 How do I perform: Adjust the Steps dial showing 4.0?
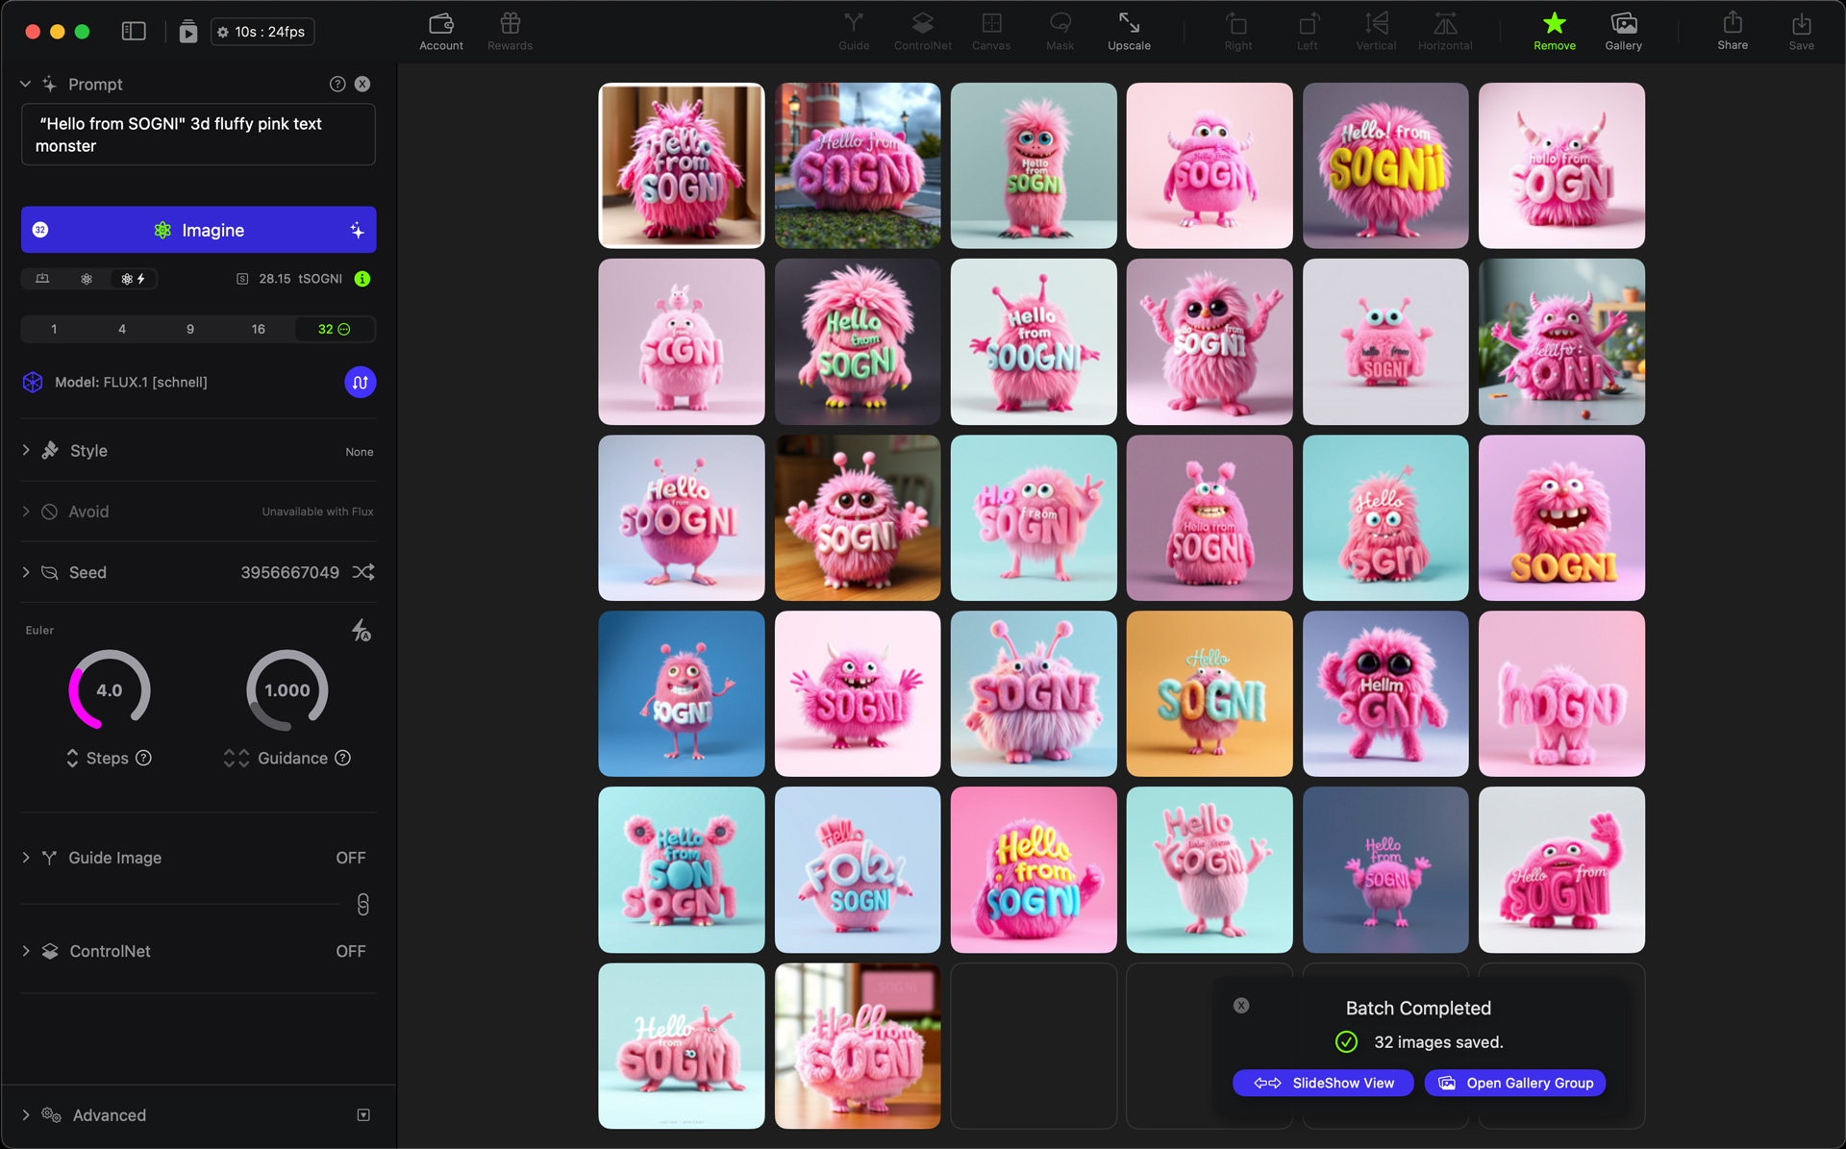tap(110, 690)
